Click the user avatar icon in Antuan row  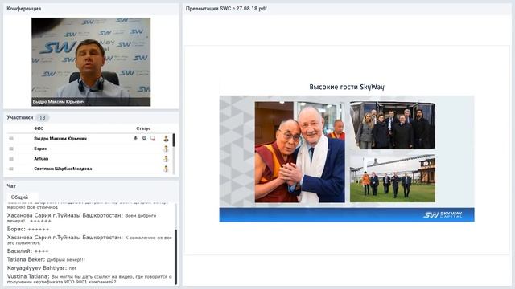[x=166, y=159]
